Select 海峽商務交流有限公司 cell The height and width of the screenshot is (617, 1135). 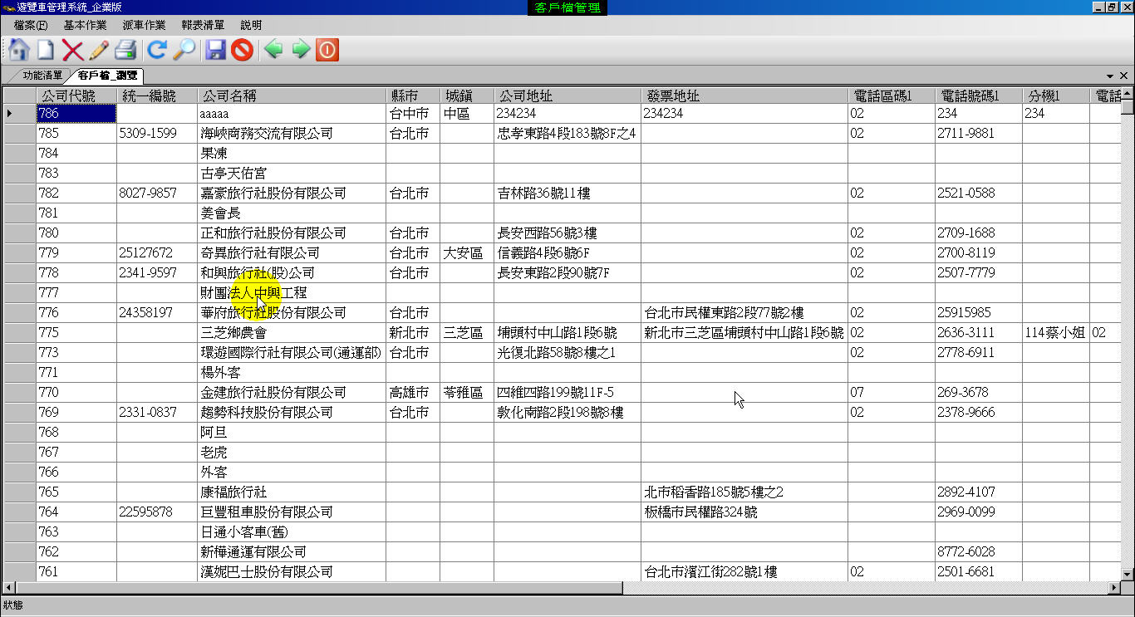pos(292,133)
